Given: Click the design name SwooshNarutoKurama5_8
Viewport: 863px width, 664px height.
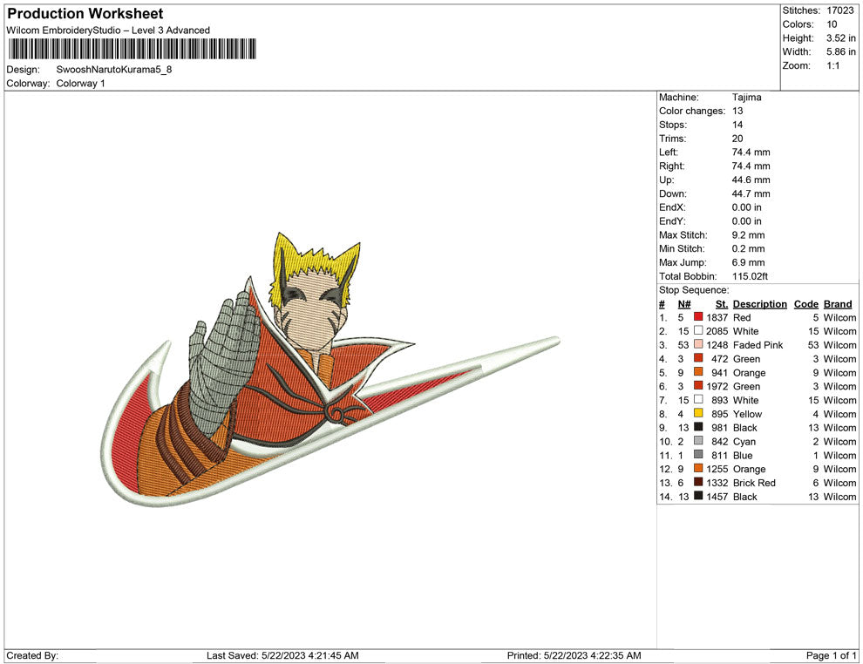Looking at the screenshot, I should [x=114, y=70].
